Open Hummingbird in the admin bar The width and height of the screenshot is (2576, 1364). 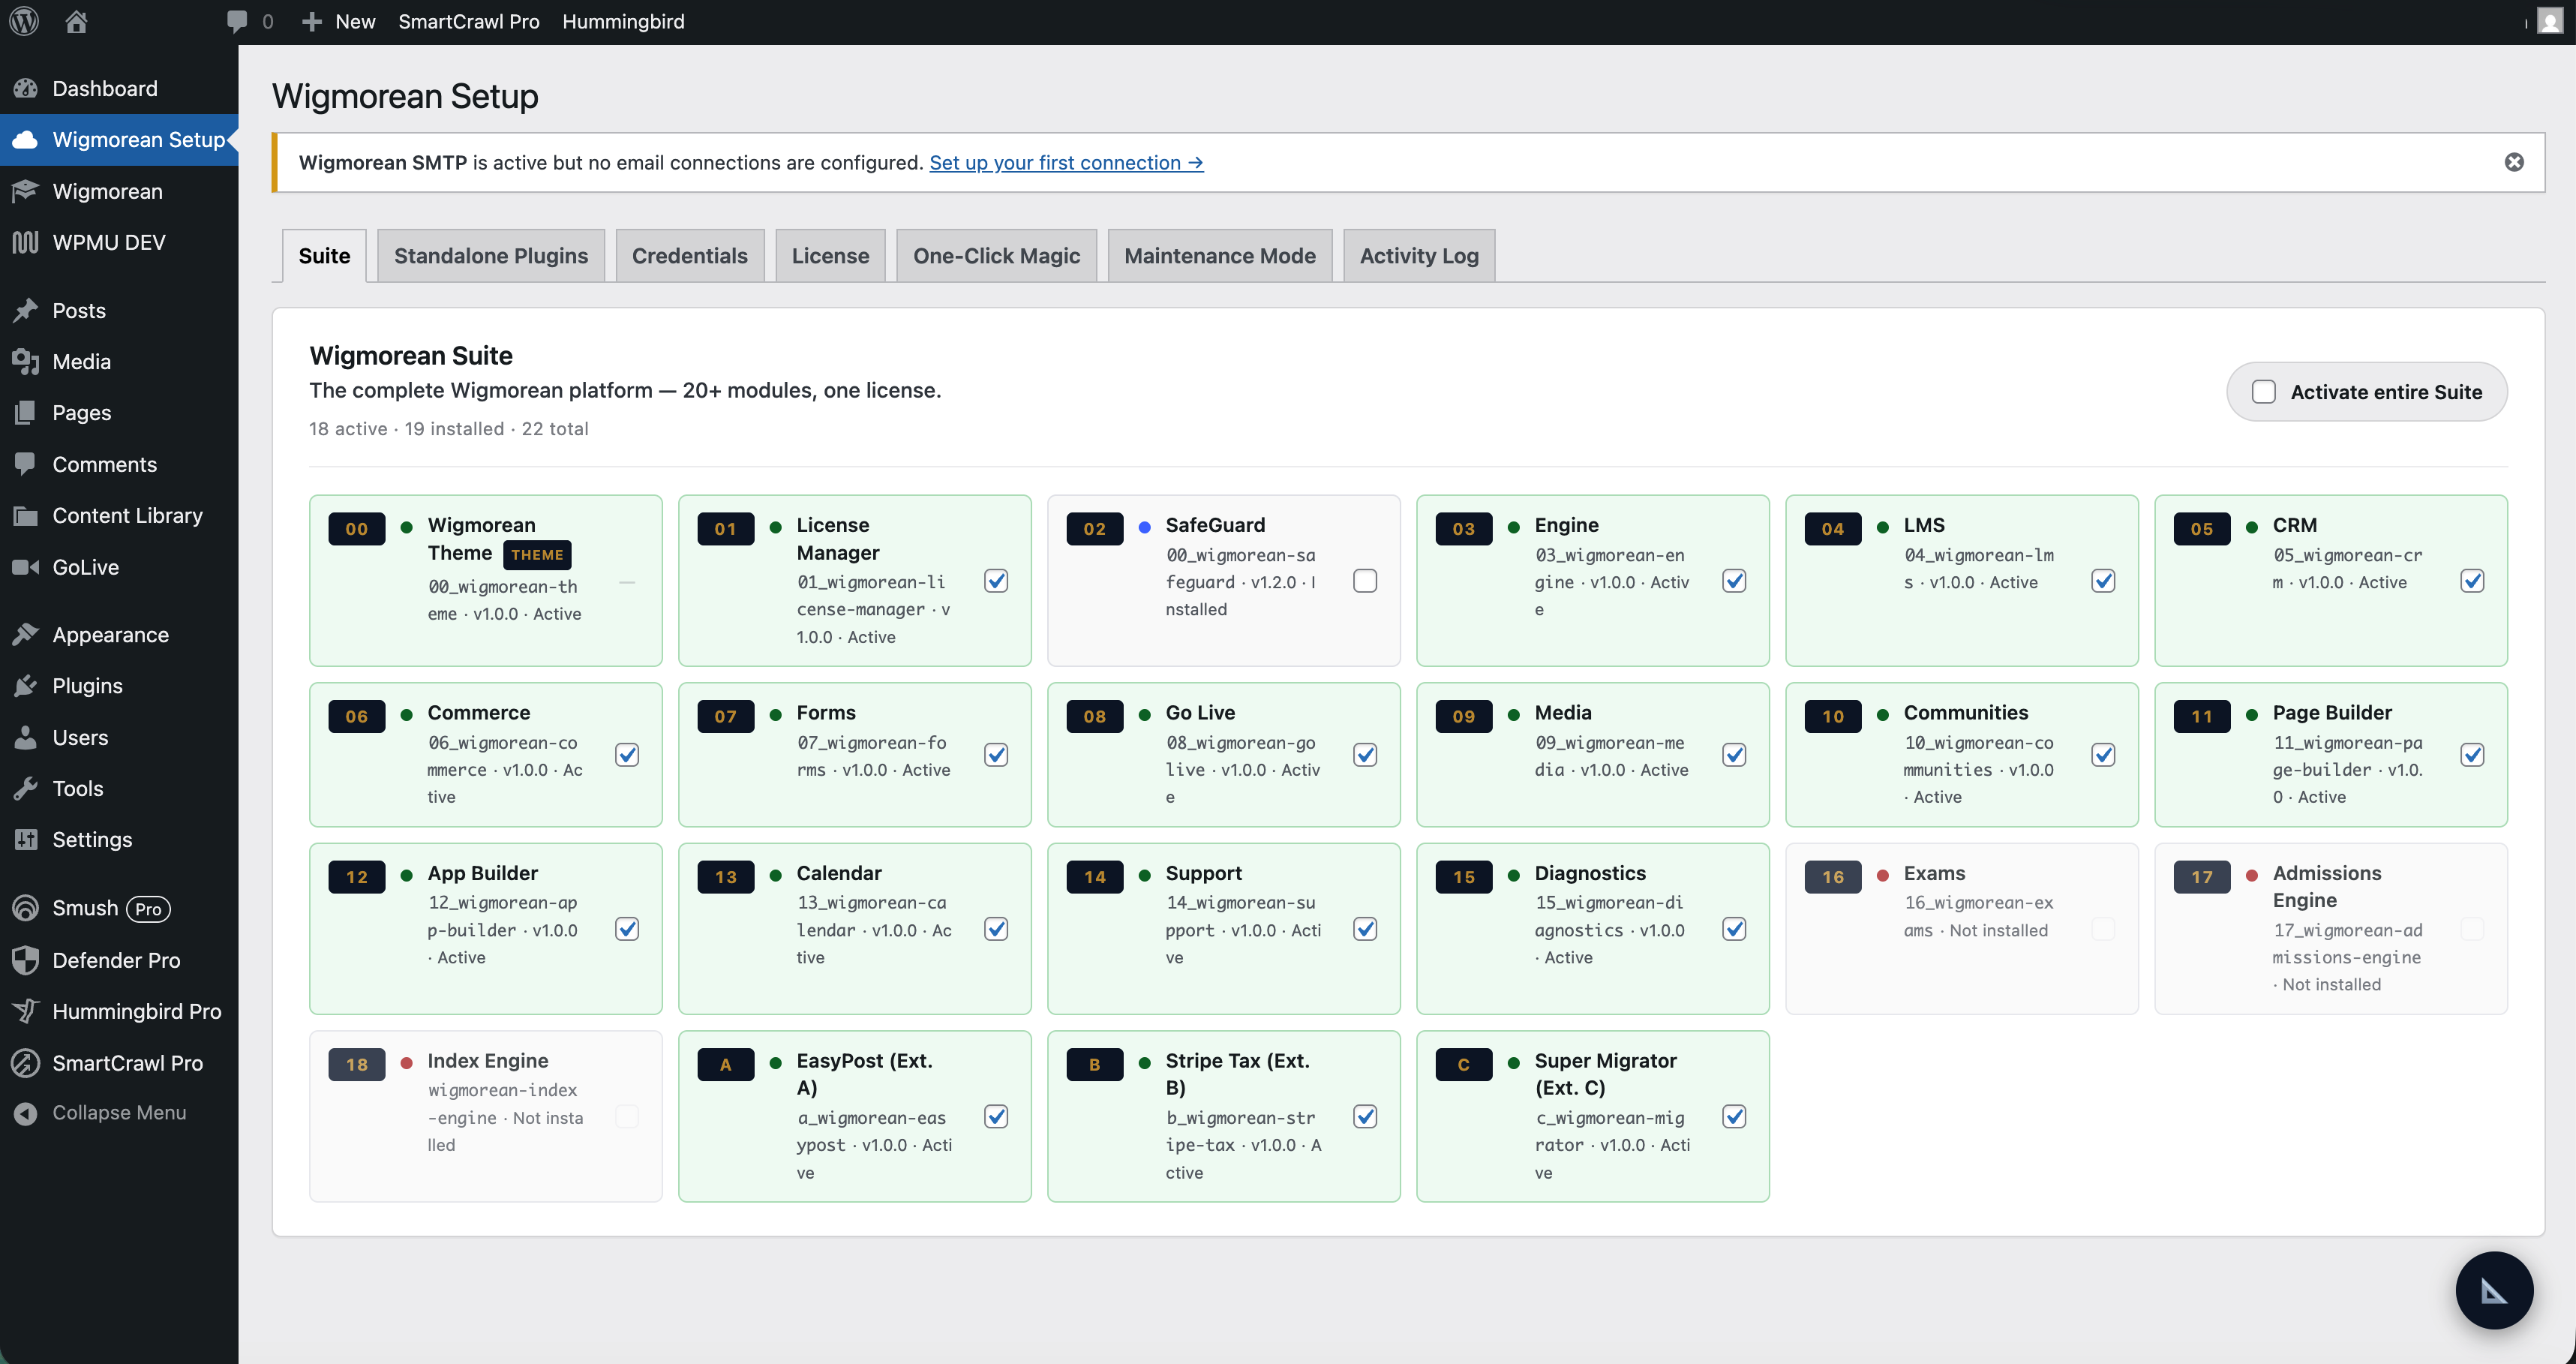pos(623,21)
